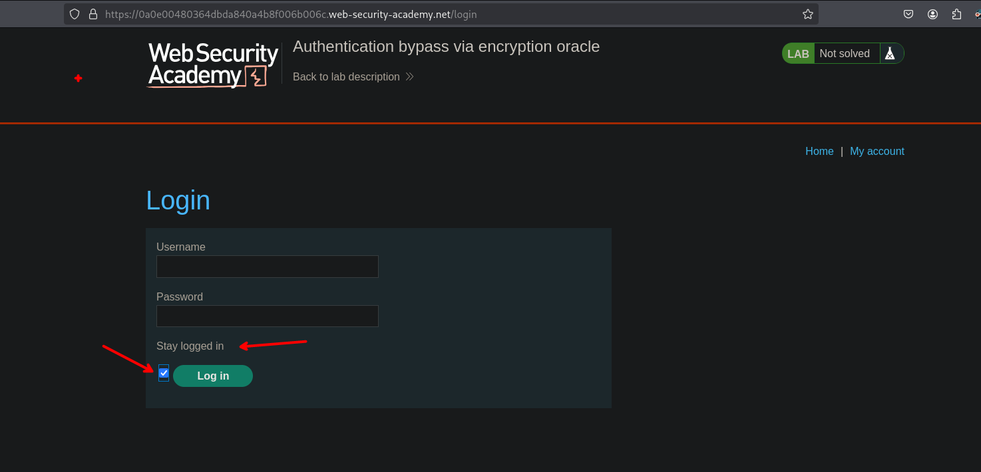Open the Save to Pocket icon
The height and width of the screenshot is (472, 981).
[x=908, y=14]
